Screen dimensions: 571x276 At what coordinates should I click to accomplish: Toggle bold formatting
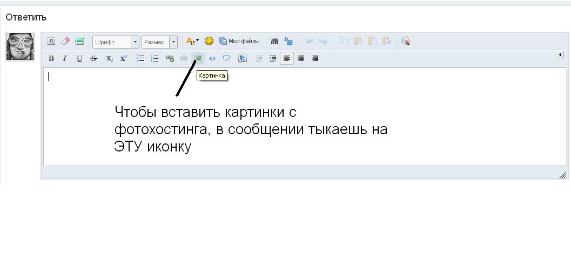[51, 58]
